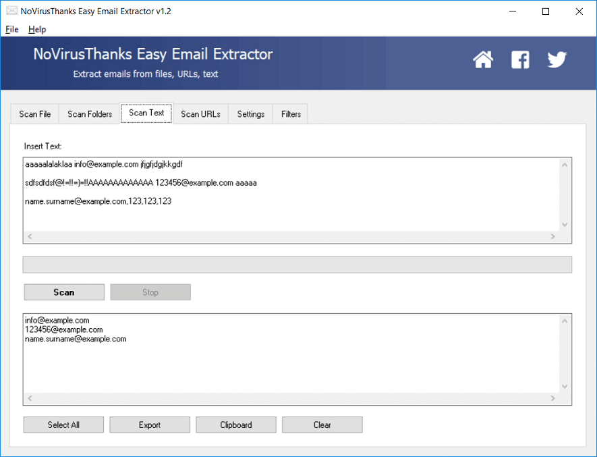Screen dimensions: 597x457
Task: Click the down arrow of Insert Text scrollbar
Action: point(565,225)
